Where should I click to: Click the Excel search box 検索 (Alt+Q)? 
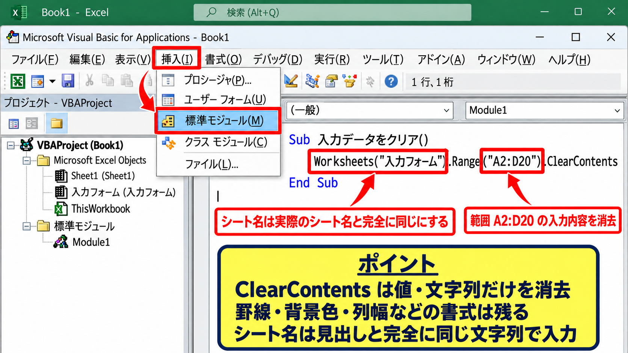point(332,12)
